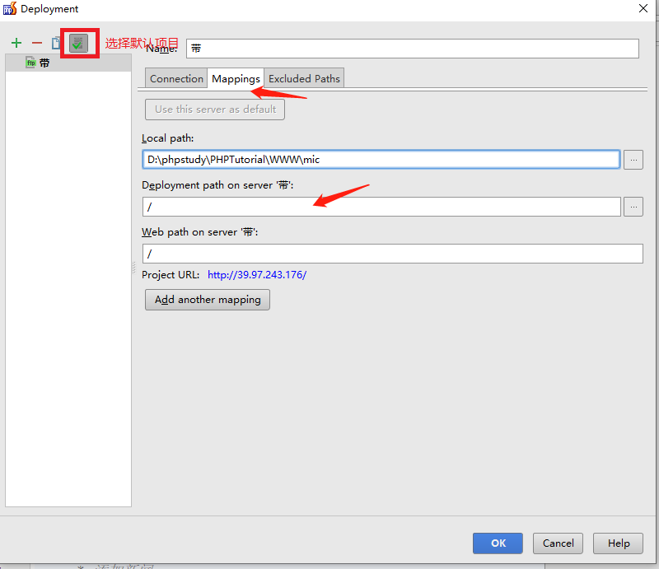Open the Excluded Paths tab
The width and height of the screenshot is (659, 569).
304,78
